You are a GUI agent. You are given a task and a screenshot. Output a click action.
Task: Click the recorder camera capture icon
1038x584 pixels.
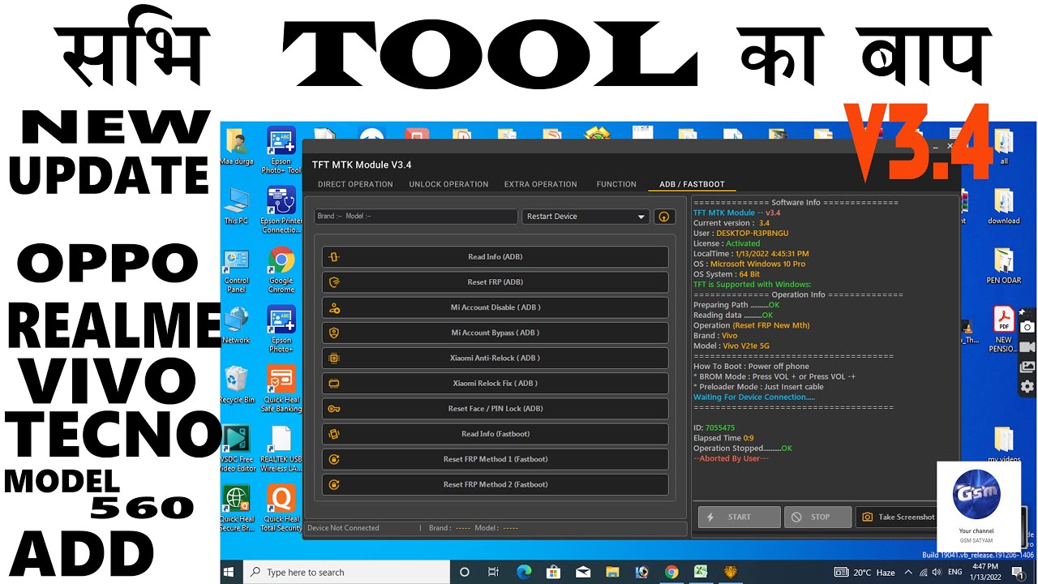click(x=1027, y=327)
